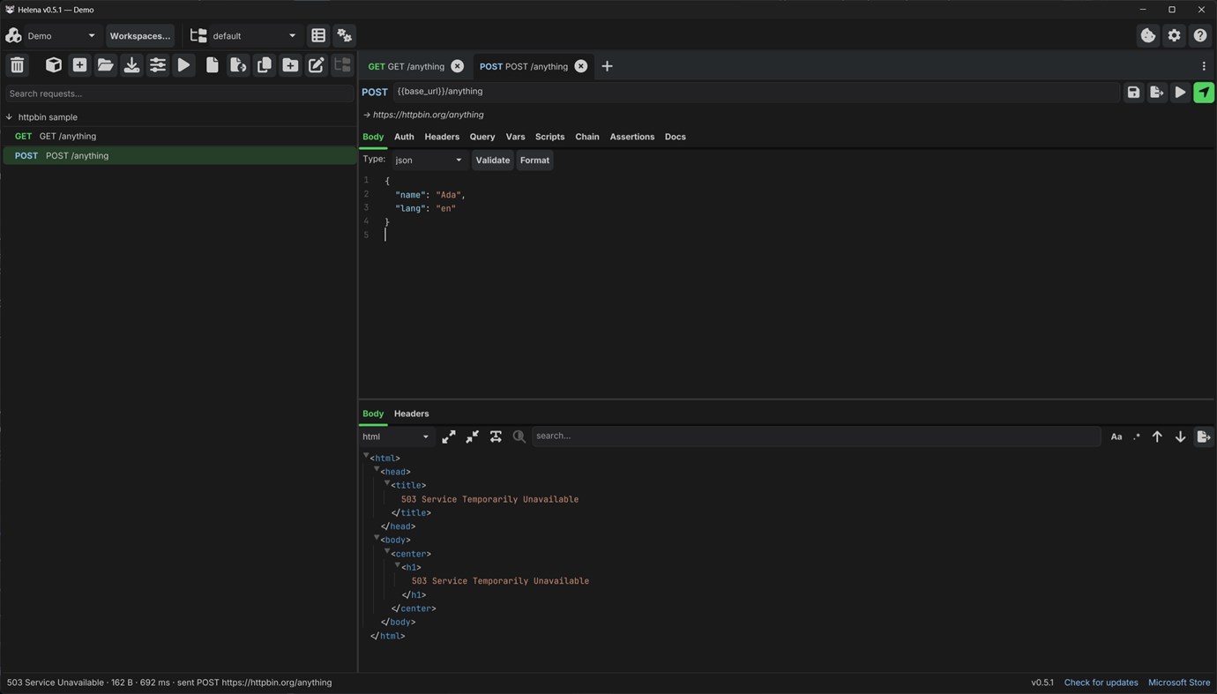This screenshot has width=1217, height=694.
Task: Switch to the response Headers tab
Action: point(411,414)
